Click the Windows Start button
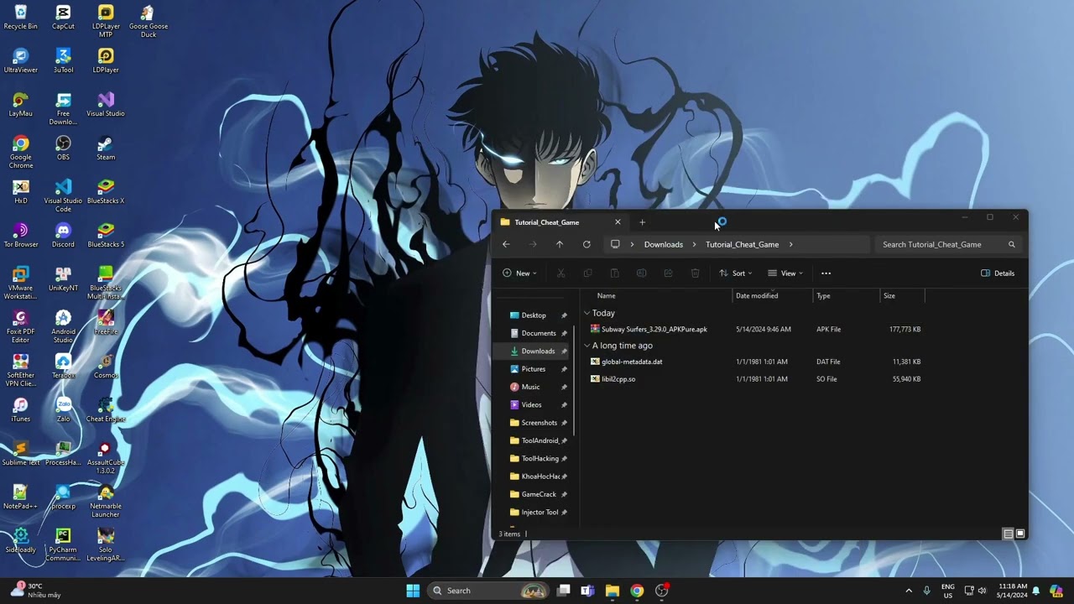The image size is (1074, 604). click(413, 591)
